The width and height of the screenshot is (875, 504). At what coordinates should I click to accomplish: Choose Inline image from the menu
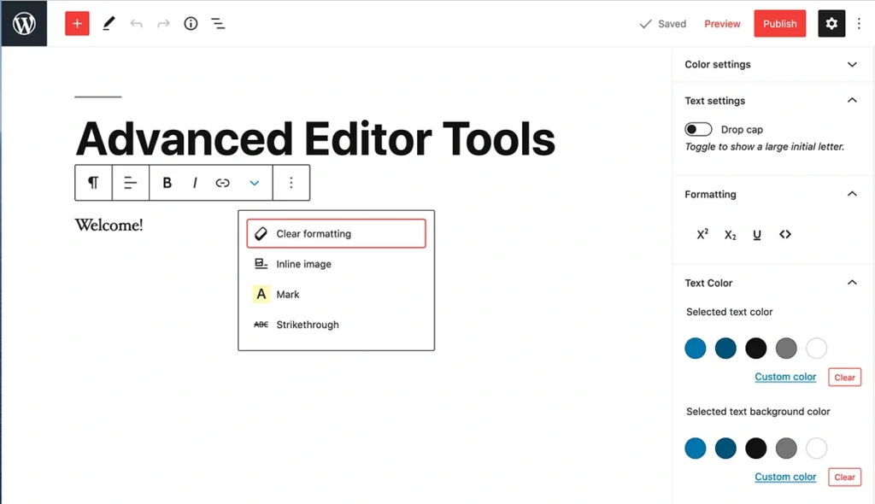tap(336, 264)
